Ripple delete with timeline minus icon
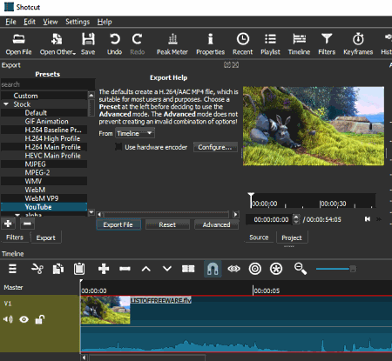Viewport: 392px width, 361px height. pyautogui.click(x=125, y=269)
